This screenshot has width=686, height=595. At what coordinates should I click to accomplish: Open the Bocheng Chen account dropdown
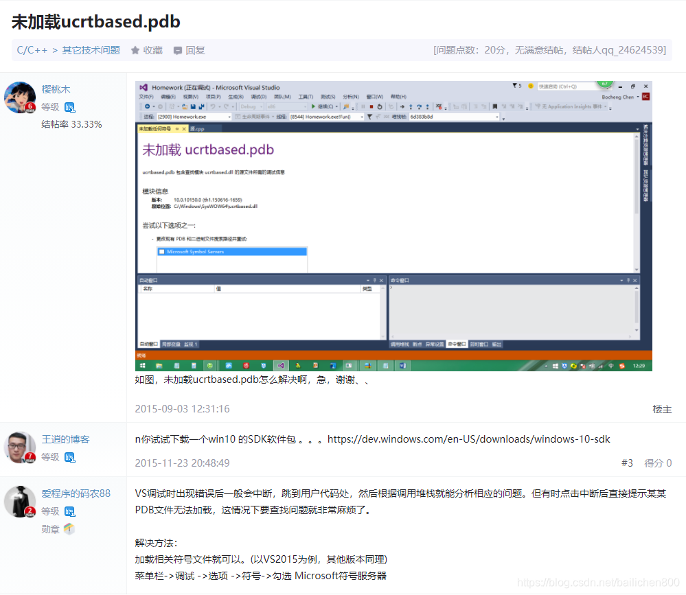click(620, 97)
